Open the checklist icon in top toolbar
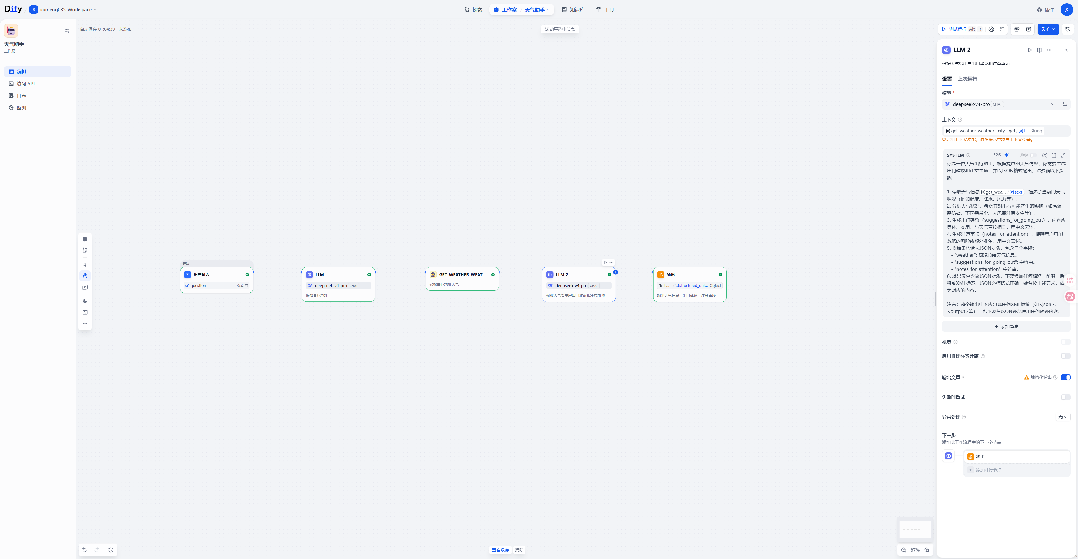1078x559 pixels. (1002, 29)
